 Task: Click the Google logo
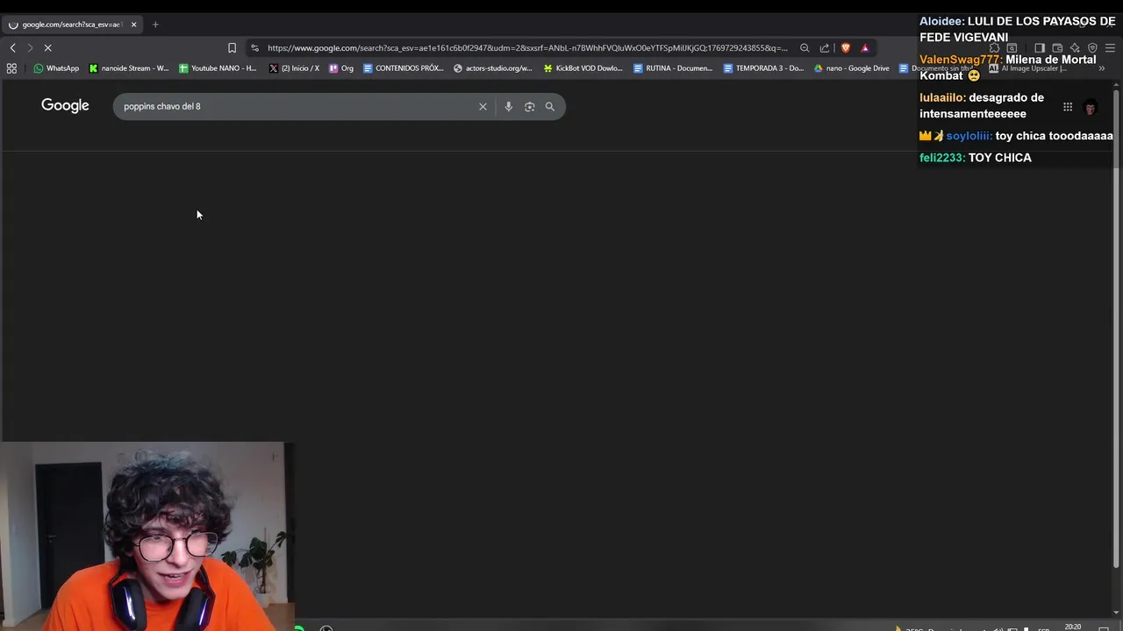click(65, 106)
